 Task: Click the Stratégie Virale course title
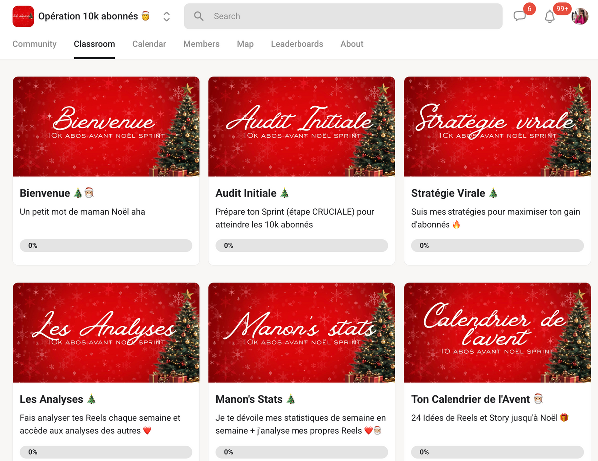(x=454, y=193)
